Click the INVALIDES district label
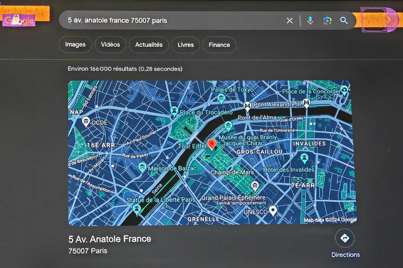Viewport: 403px width, 268px height. click(x=310, y=144)
